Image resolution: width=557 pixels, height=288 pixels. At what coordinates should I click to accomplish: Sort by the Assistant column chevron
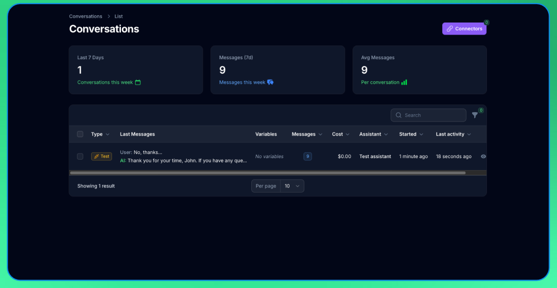pyautogui.click(x=386, y=135)
